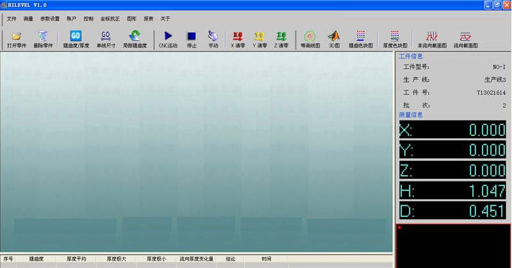Open the 文件 menu
Viewport: 512px width, 268px height.
click(x=12, y=19)
